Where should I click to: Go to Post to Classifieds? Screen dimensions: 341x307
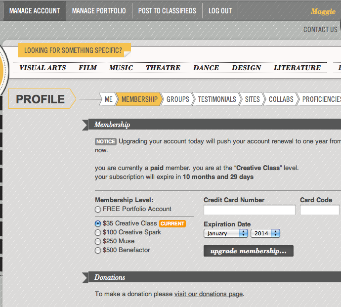click(167, 11)
